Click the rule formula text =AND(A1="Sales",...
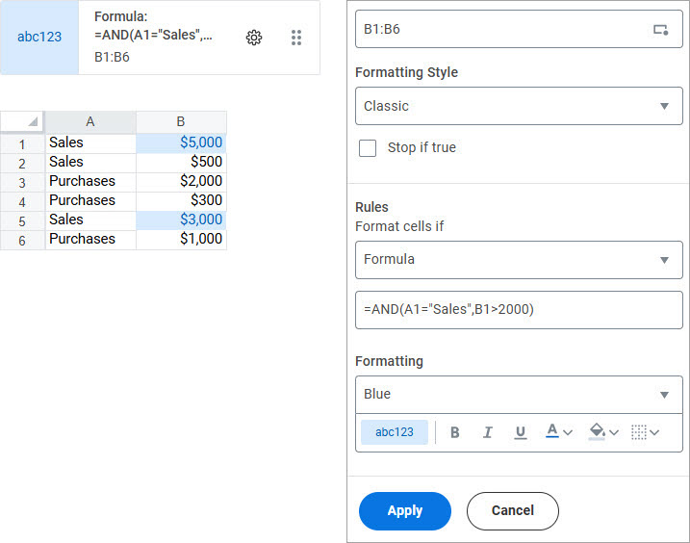 153,36
